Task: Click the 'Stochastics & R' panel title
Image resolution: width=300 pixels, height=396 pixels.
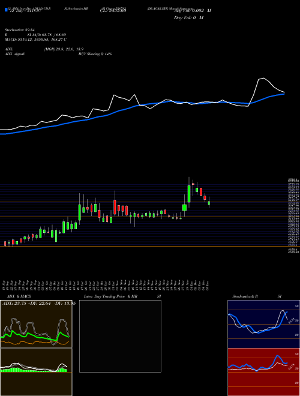Action: pyautogui.click(x=245, y=296)
